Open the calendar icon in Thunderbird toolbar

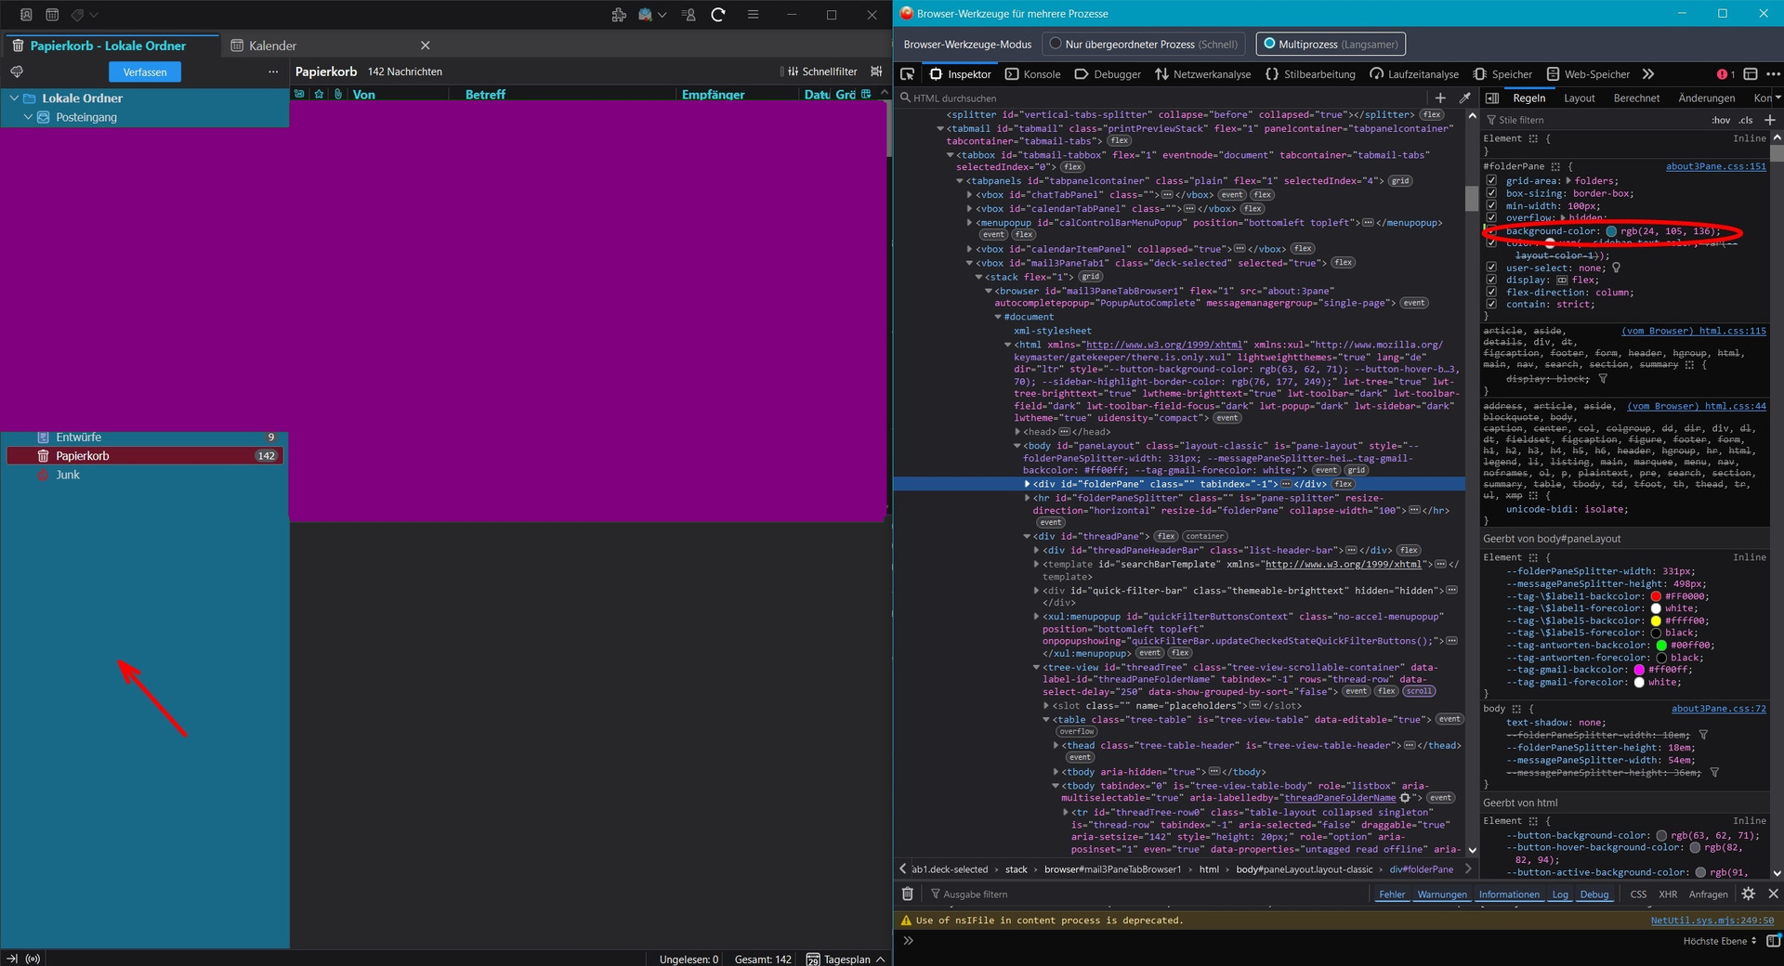coord(52,15)
